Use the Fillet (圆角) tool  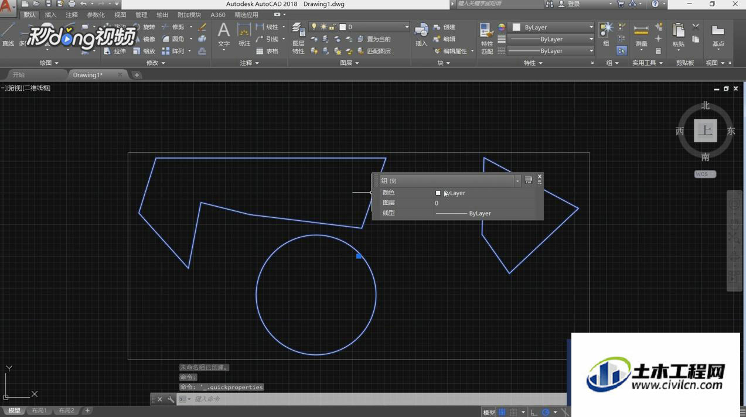173,39
